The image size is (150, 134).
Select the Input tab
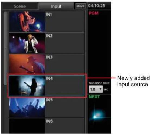point(56,6)
